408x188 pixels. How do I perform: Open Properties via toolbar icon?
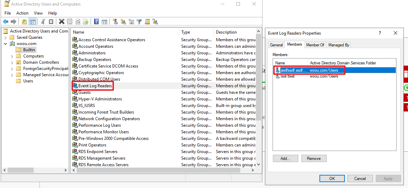click(x=69, y=22)
